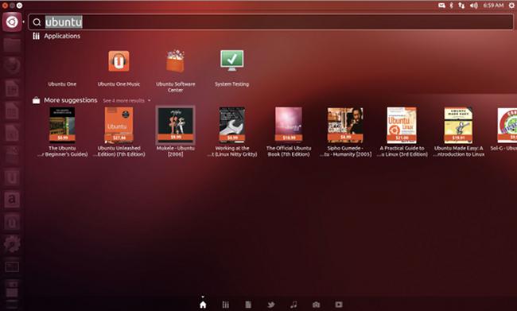
Task: Open the clock showing 6:59 AM
Action: click(x=493, y=6)
